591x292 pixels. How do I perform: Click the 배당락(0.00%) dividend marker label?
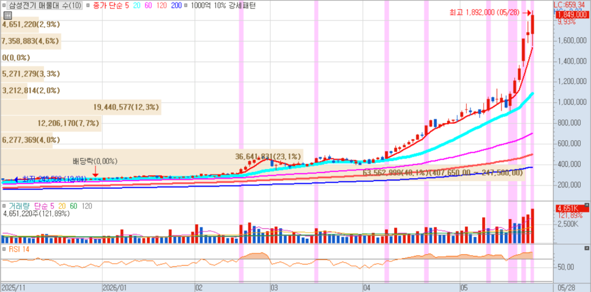tap(95, 162)
